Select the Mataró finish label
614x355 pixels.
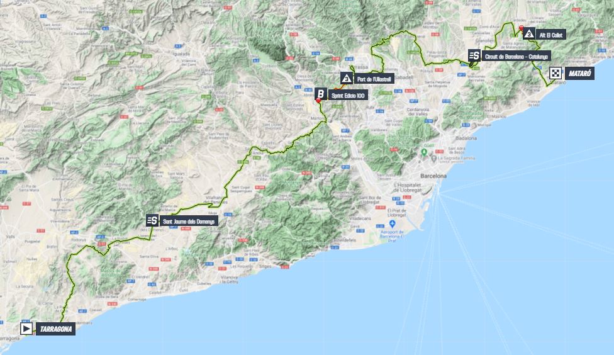[579, 73]
